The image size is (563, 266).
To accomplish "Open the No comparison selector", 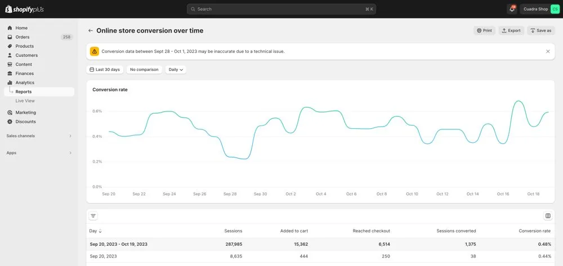I will pyautogui.click(x=144, y=70).
